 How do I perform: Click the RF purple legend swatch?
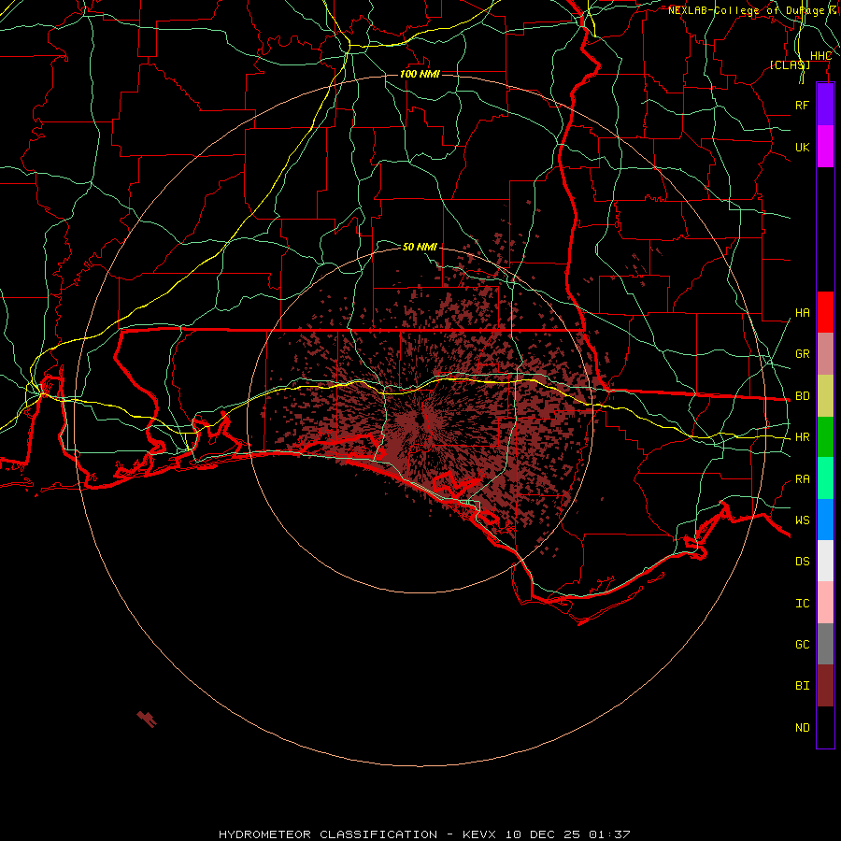pyautogui.click(x=825, y=105)
